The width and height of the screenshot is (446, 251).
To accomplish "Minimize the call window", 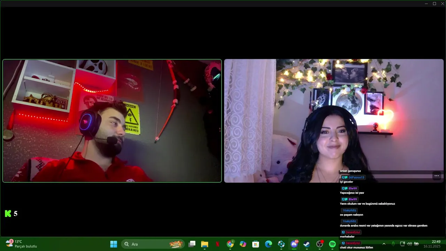I will (426, 3).
